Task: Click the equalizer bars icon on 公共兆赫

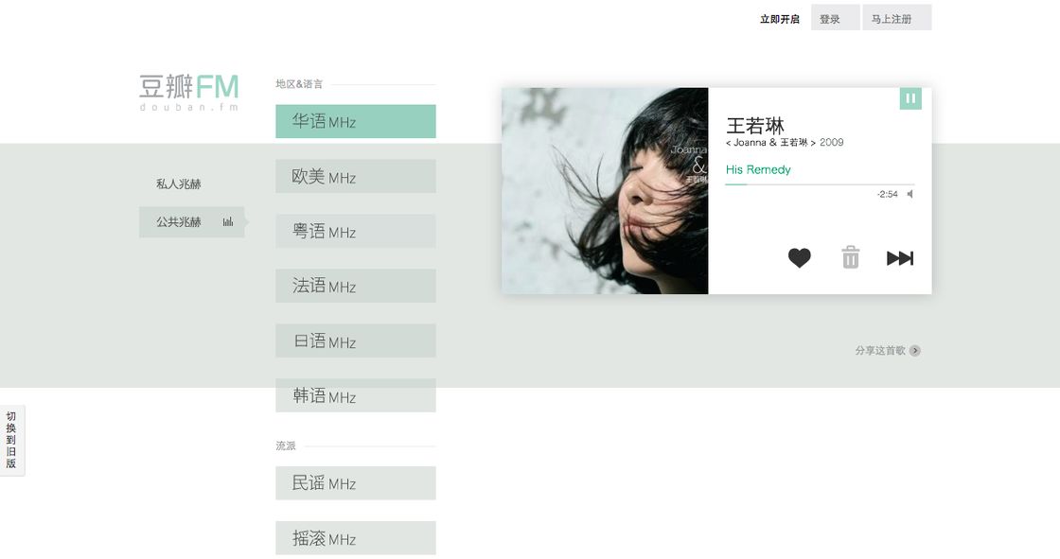Action: tap(228, 221)
